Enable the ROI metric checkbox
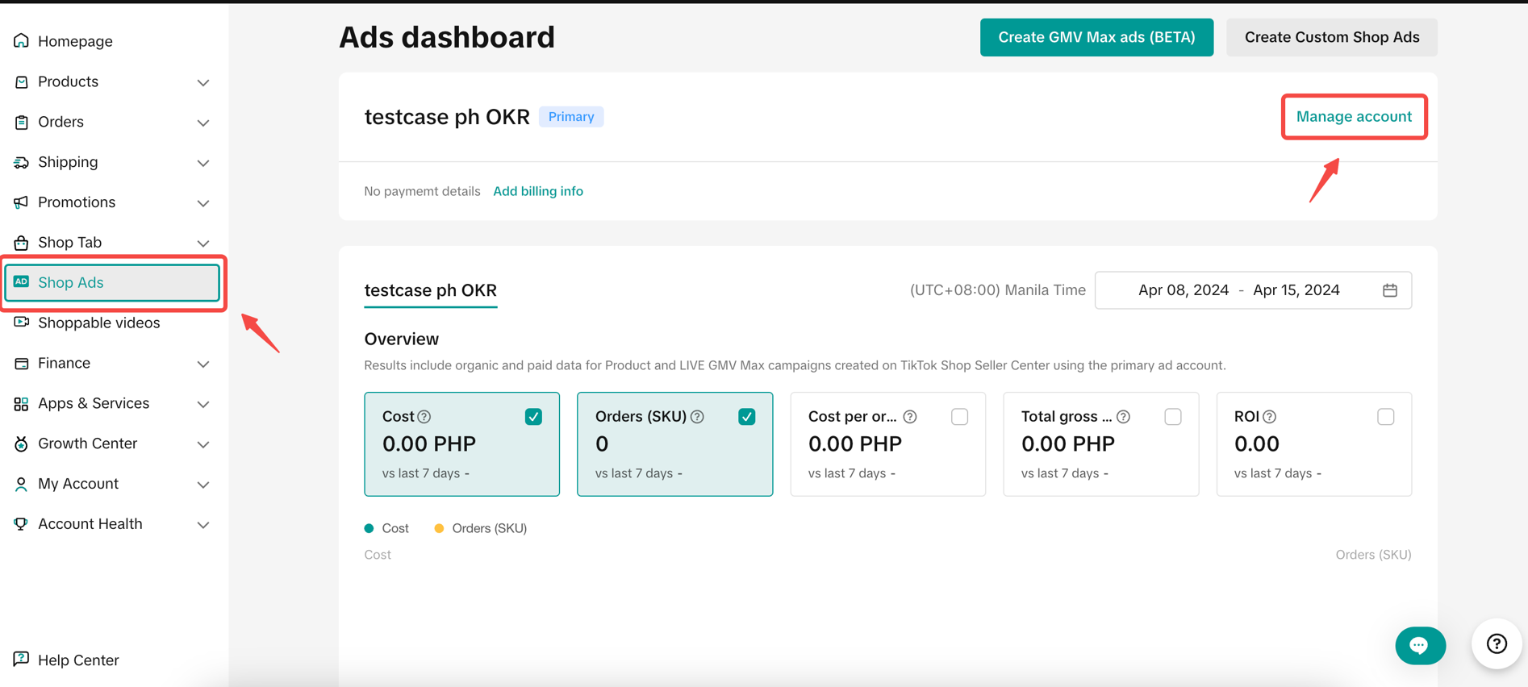1528x687 pixels. (1385, 417)
